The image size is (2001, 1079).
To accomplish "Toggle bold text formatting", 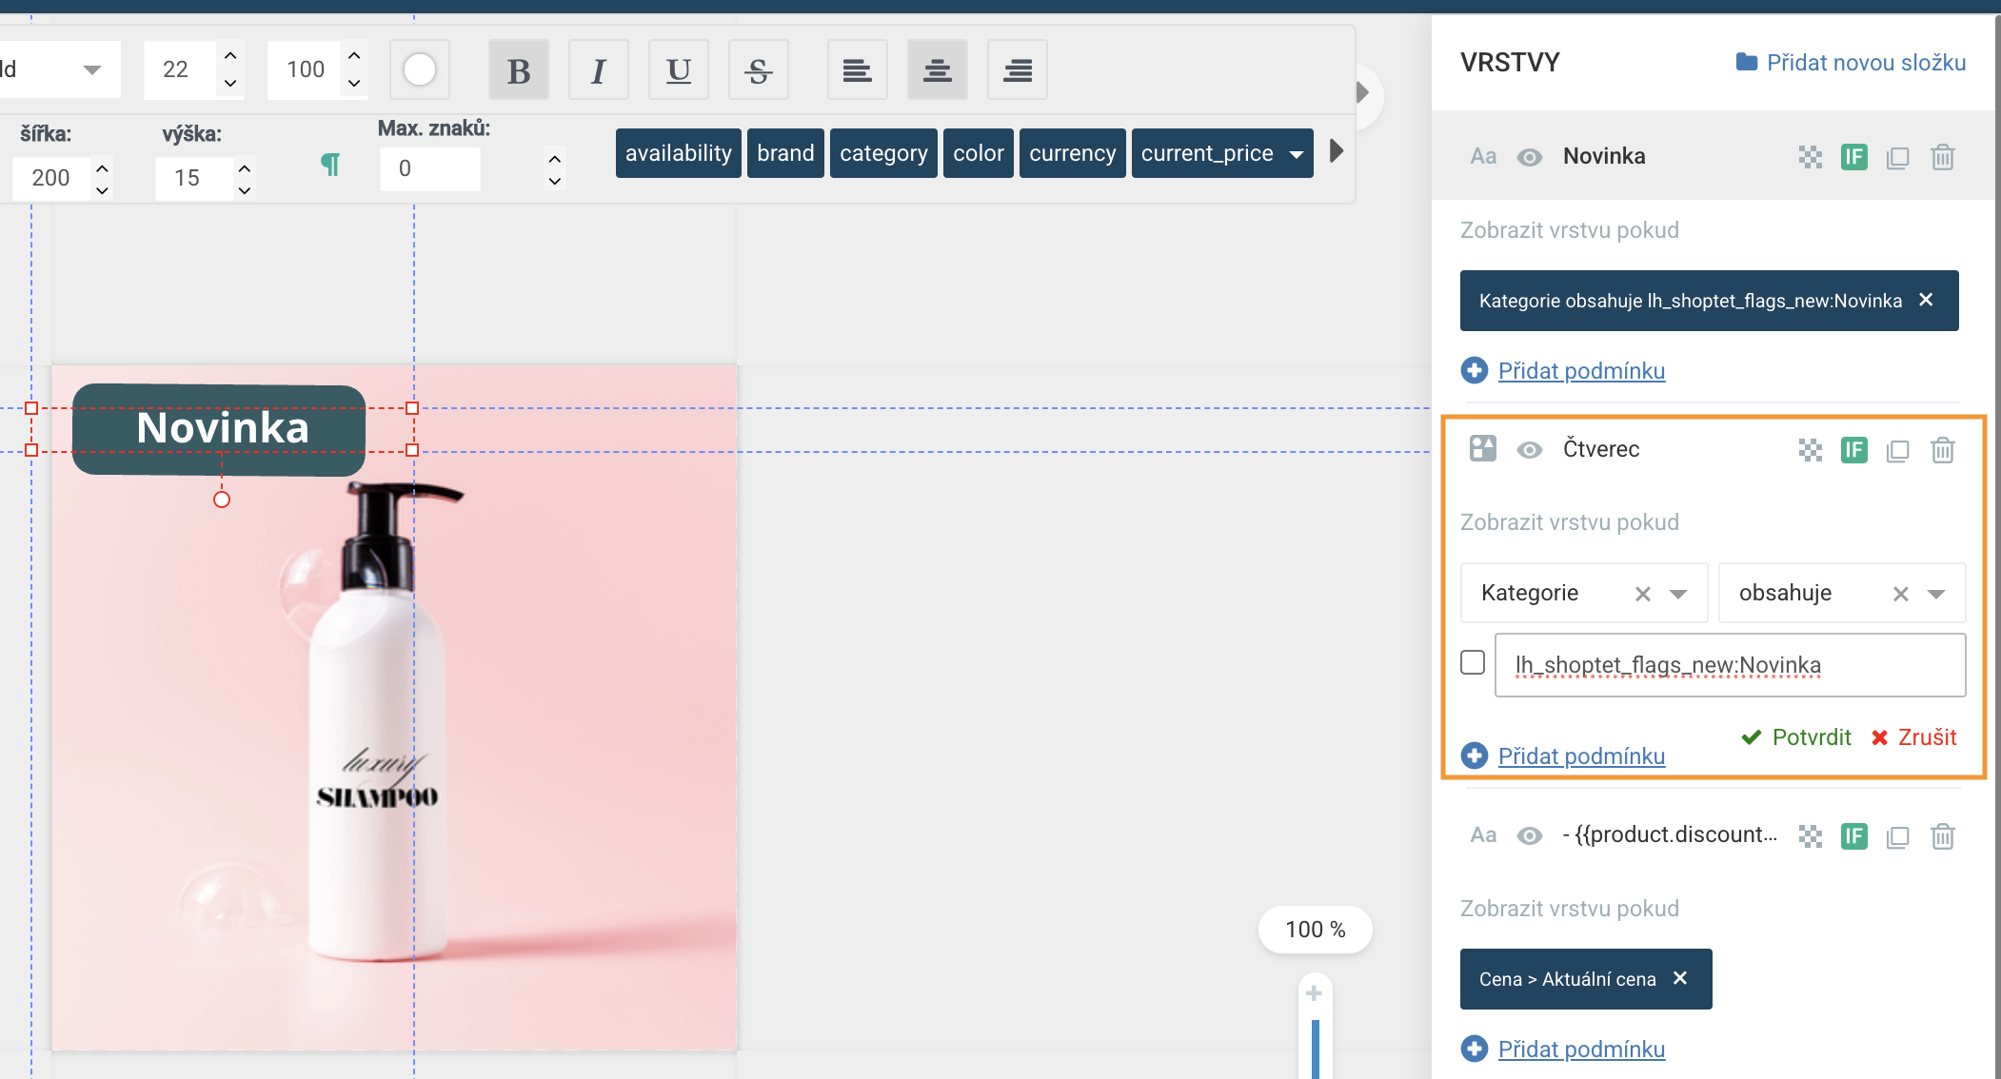I will click(x=518, y=70).
